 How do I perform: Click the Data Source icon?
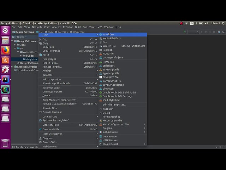click(x=101, y=136)
